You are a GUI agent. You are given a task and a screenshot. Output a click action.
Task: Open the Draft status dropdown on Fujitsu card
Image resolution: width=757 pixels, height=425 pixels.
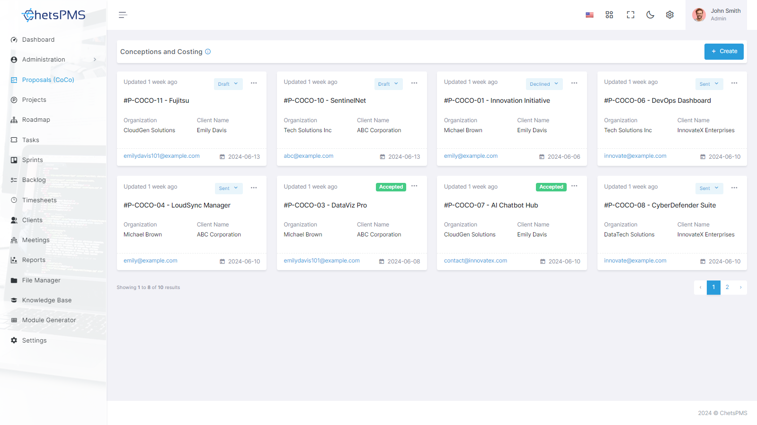pyautogui.click(x=228, y=84)
